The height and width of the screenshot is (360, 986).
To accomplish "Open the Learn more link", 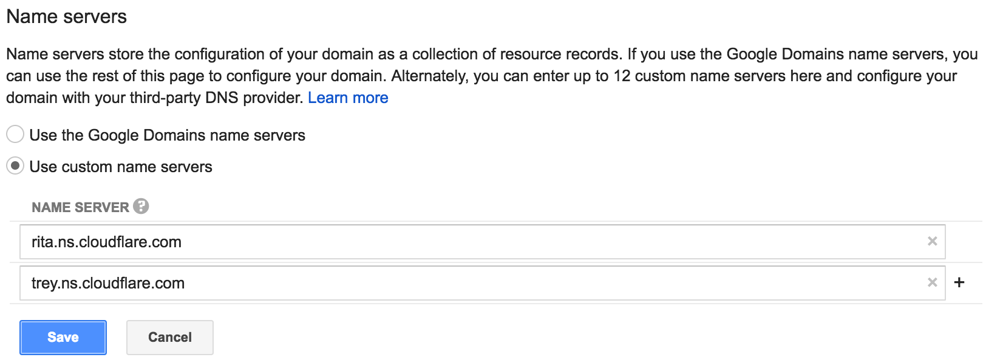I will 348,98.
